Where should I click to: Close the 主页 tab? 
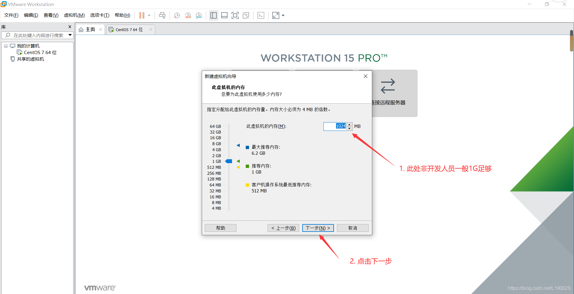pyautogui.click(x=100, y=29)
